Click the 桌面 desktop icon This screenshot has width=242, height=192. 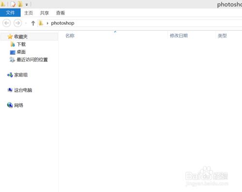coord(13,52)
